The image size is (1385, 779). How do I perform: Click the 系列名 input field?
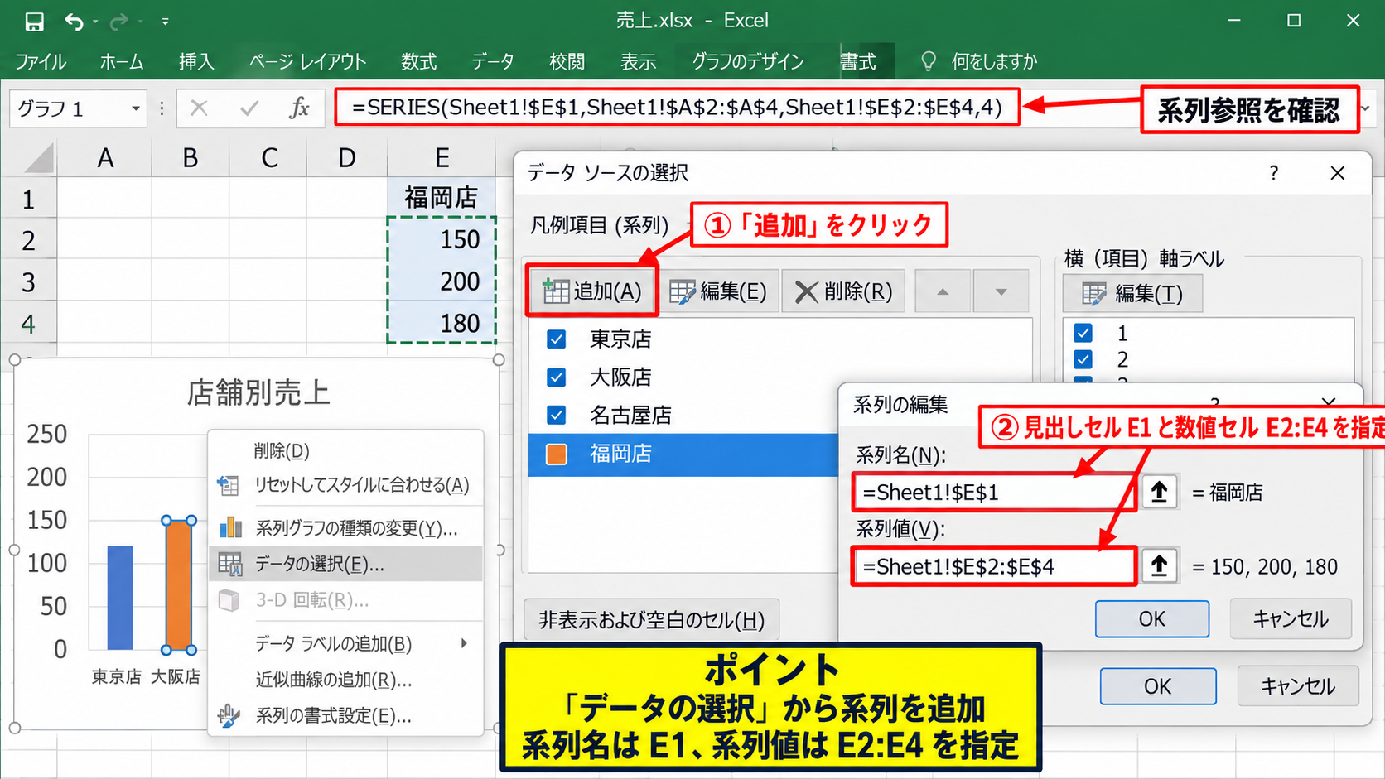[993, 493]
